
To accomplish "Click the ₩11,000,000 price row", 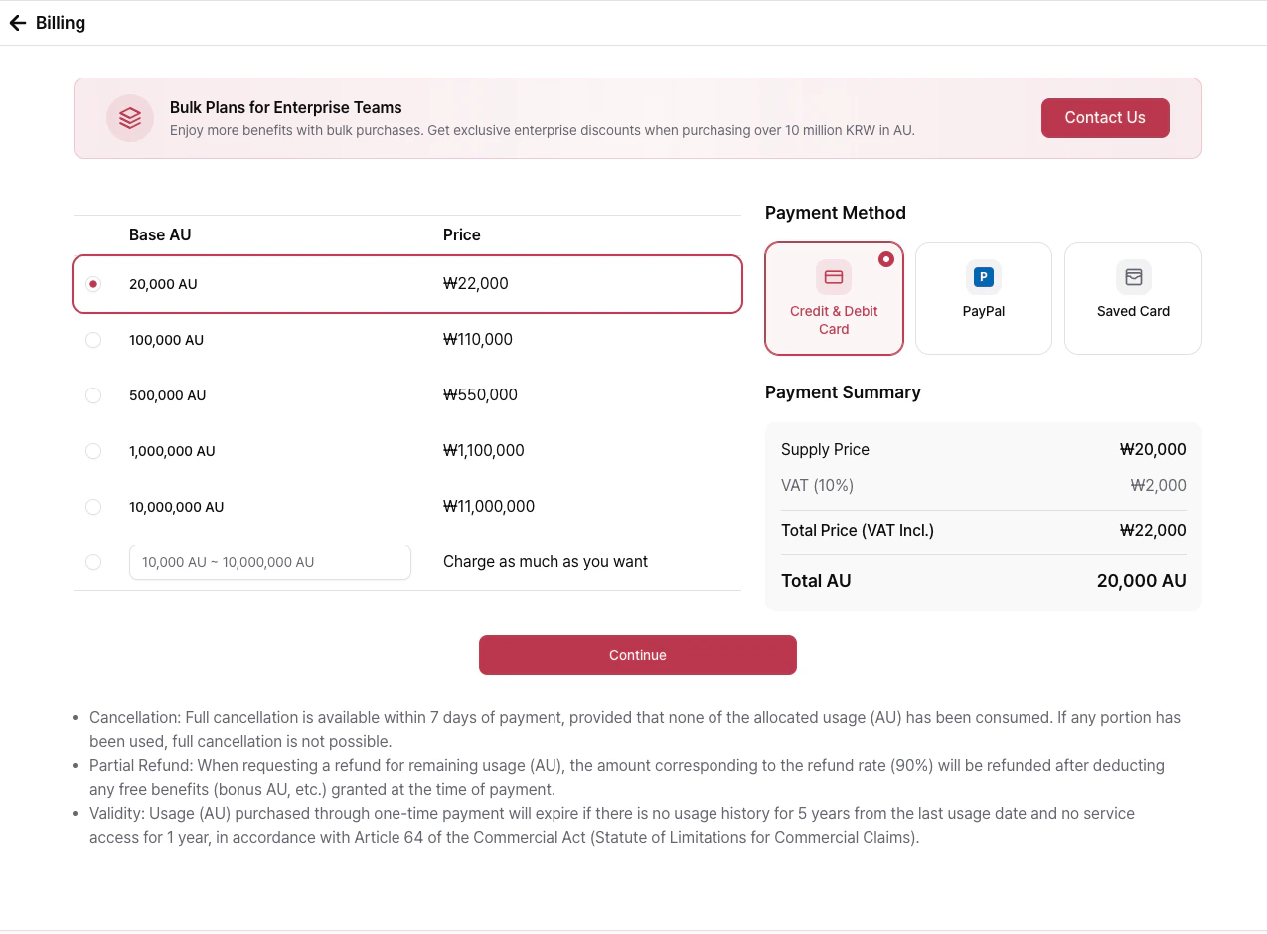I will [x=489, y=507].
